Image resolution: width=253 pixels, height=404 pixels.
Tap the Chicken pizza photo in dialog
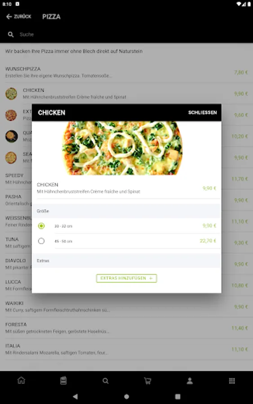coord(123,148)
